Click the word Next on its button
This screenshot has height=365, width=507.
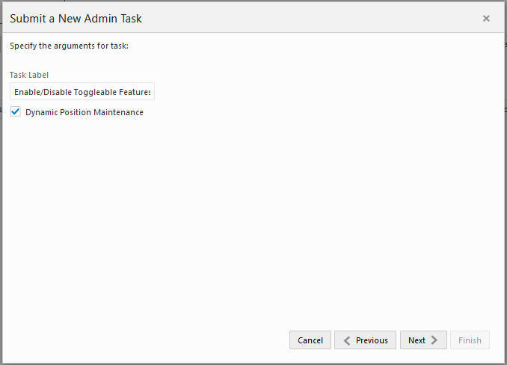[x=417, y=340]
